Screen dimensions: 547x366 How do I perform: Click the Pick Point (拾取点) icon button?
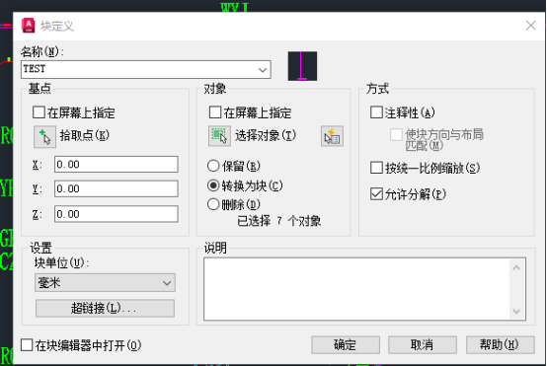tap(44, 137)
